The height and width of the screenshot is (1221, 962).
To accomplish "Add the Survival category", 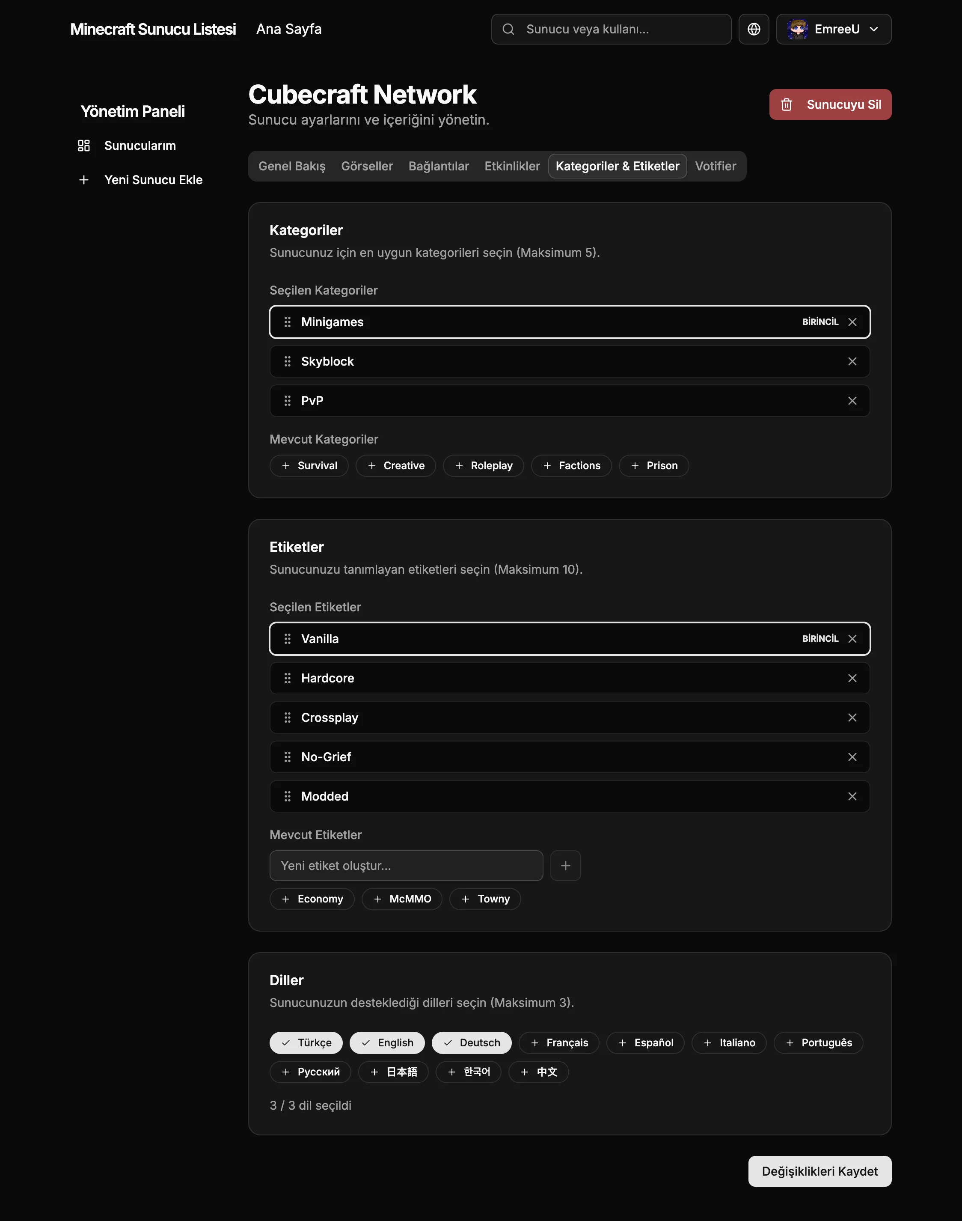I will point(309,465).
